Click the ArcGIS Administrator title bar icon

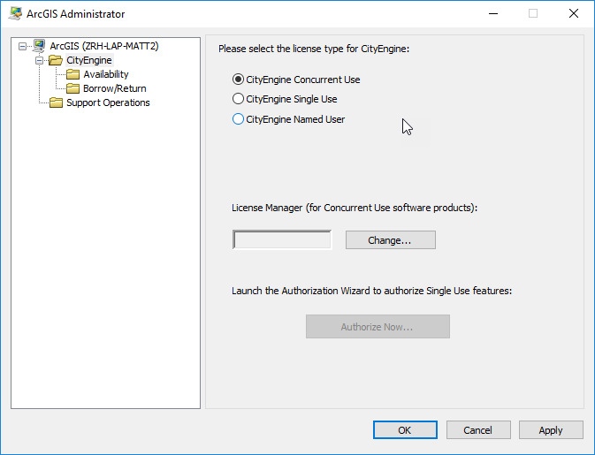(16, 14)
